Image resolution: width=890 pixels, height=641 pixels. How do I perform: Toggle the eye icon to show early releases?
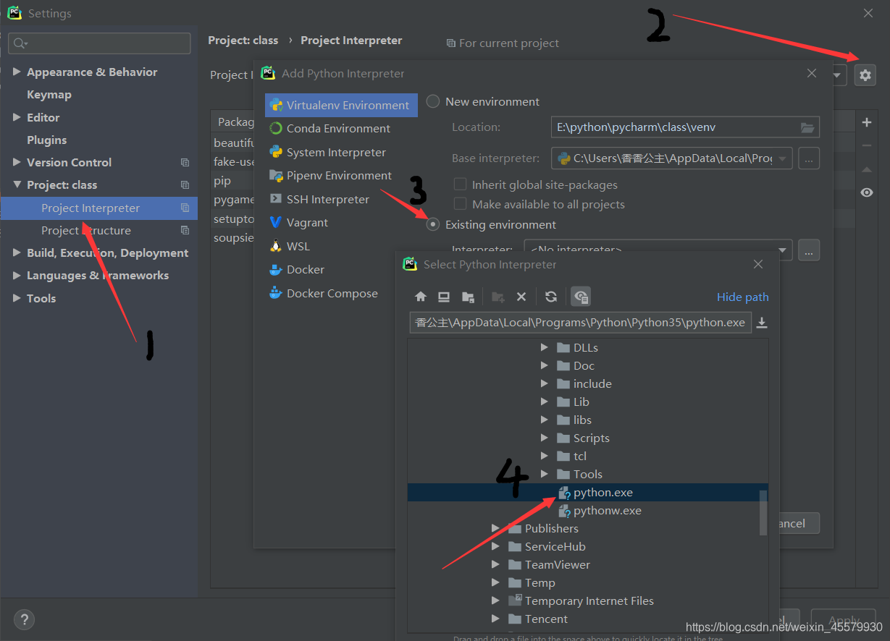pos(867,192)
